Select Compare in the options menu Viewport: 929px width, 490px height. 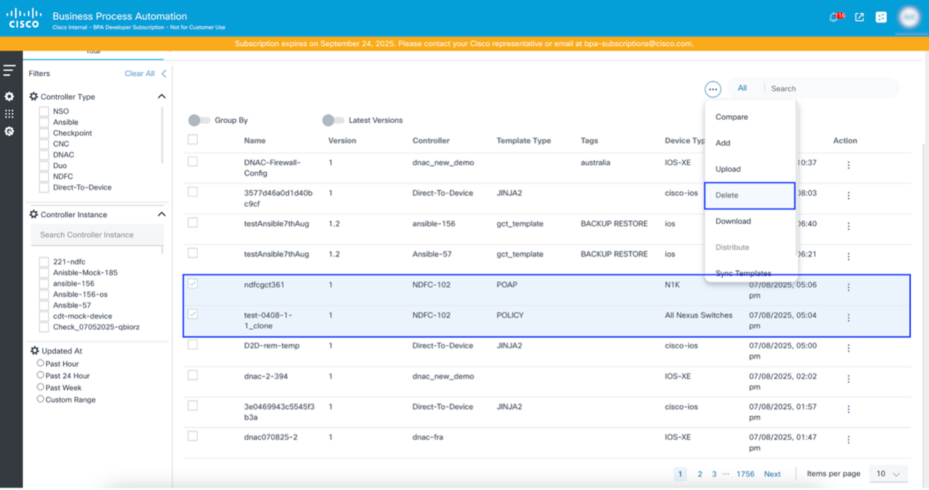pyautogui.click(x=732, y=117)
